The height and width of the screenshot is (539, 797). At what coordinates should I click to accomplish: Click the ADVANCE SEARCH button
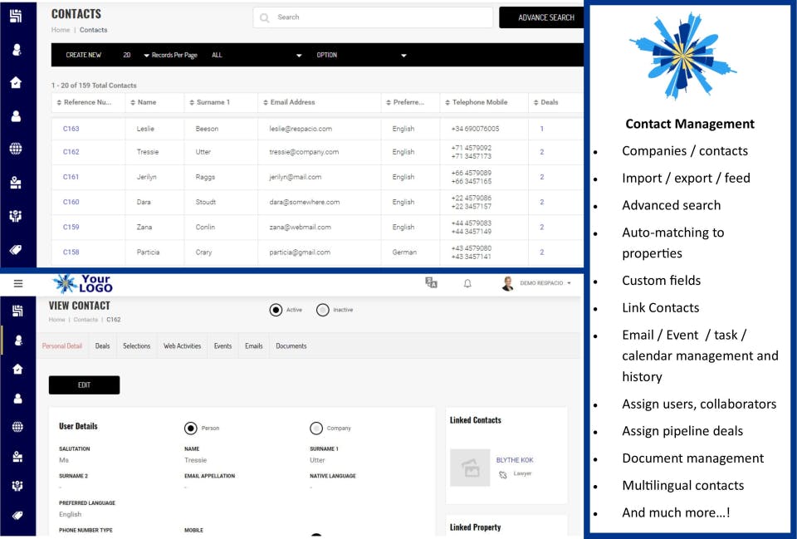pyautogui.click(x=546, y=17)
